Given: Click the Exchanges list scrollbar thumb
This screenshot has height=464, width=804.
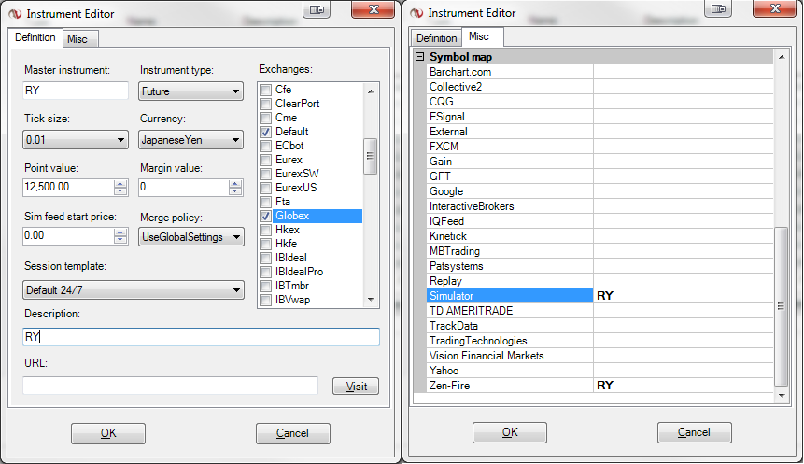Looking at the screenshot, I should 370,156.
